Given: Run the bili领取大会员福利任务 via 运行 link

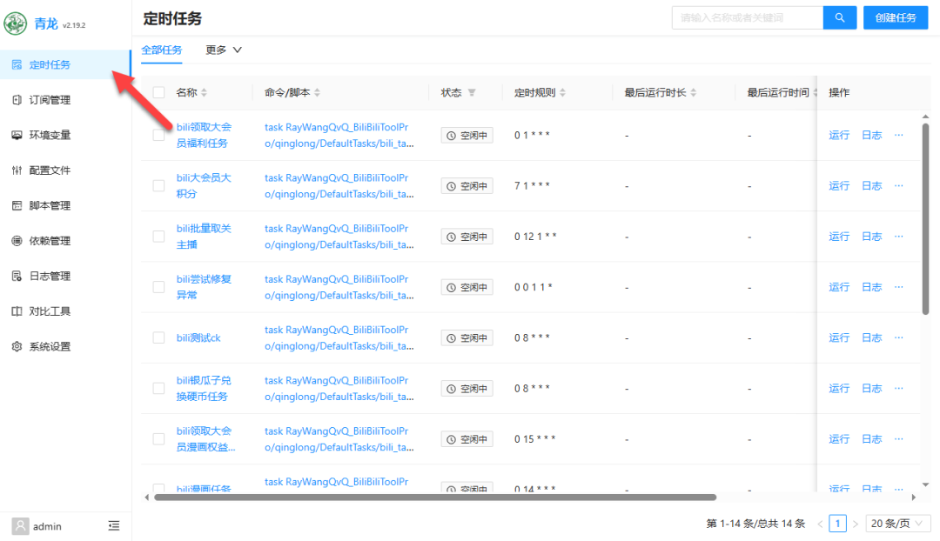Looking at the screenshot, I should pos(838,135).
